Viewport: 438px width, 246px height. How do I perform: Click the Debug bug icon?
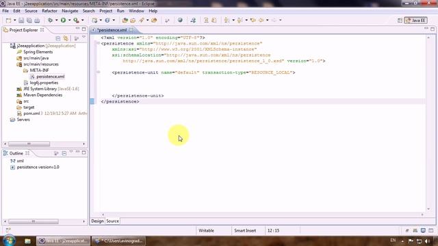(50, 20)
